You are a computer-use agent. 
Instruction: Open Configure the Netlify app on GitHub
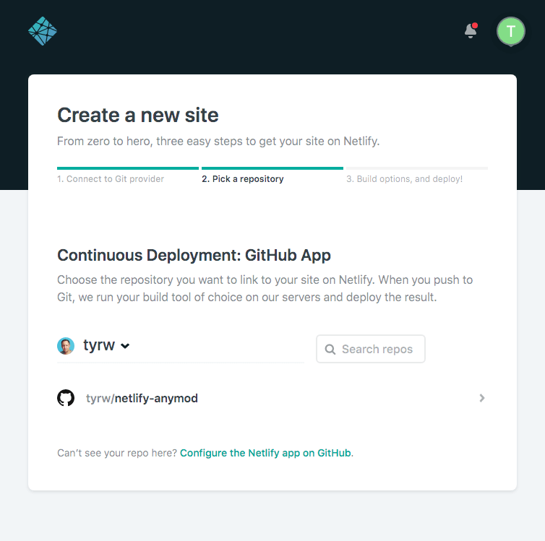265,453
